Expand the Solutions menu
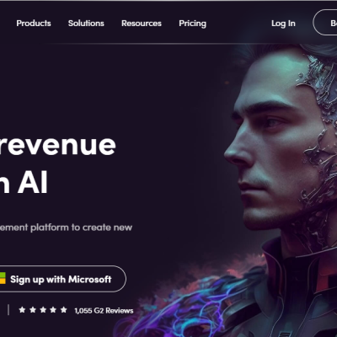This screenshot has height=337, width=337. tap(86, 24)
